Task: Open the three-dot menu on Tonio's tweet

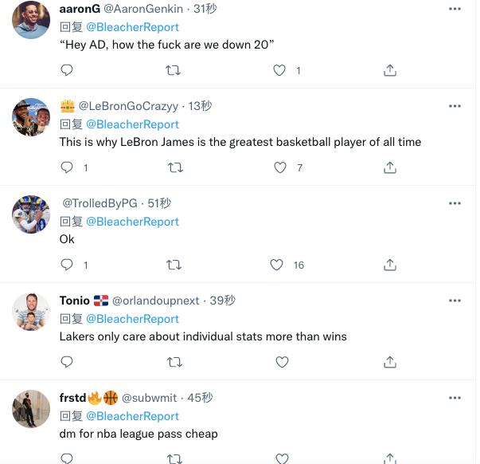Action: point(455,301)
